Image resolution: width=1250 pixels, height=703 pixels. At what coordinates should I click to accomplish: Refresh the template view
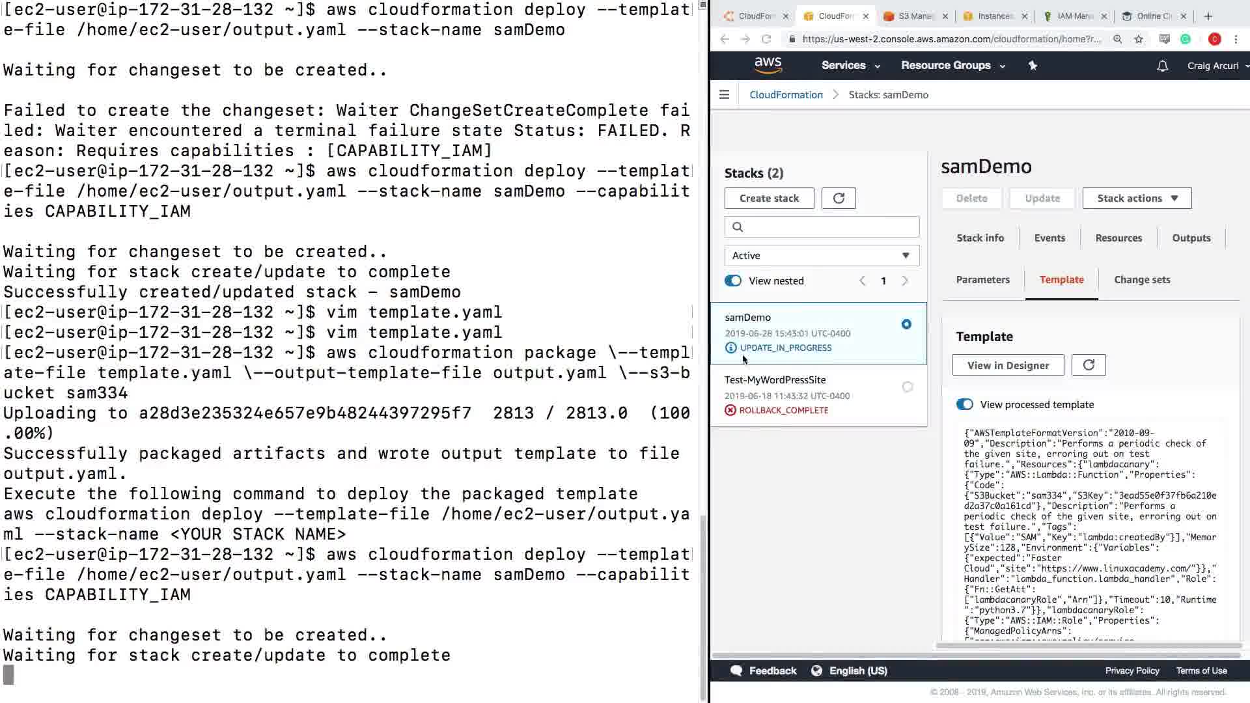coord(1089,365)
